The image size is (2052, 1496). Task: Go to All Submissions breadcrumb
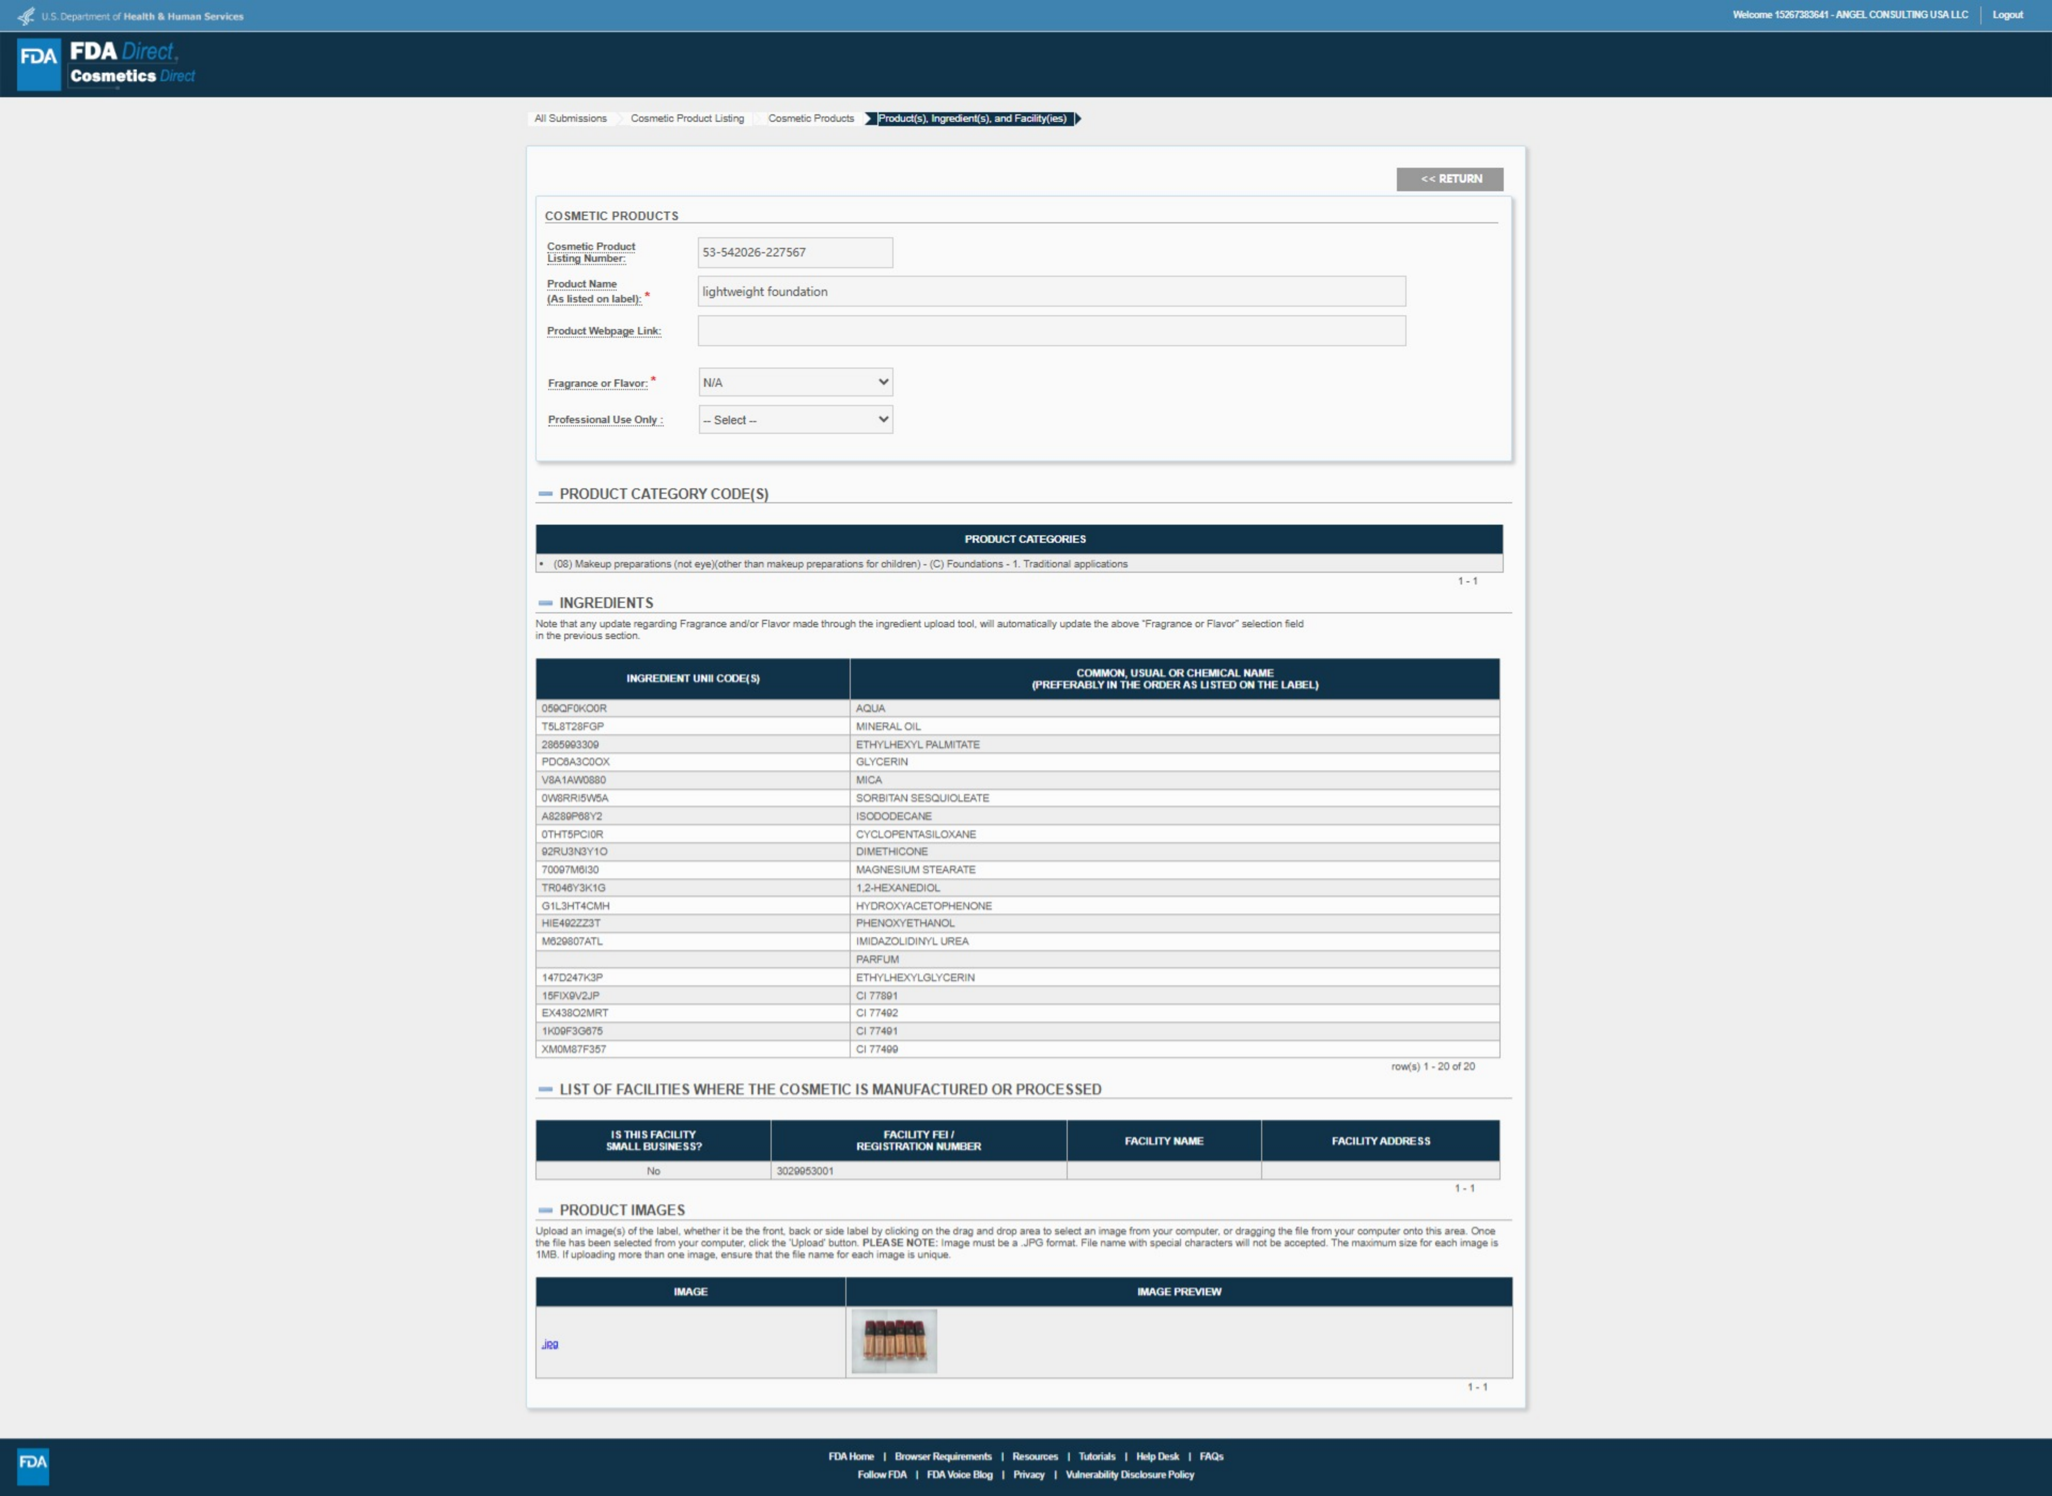coord(570,119)
